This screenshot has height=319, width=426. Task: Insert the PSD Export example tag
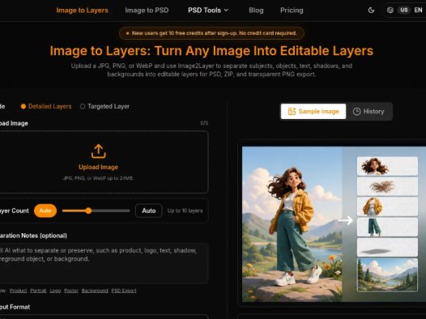coord(124,291)
